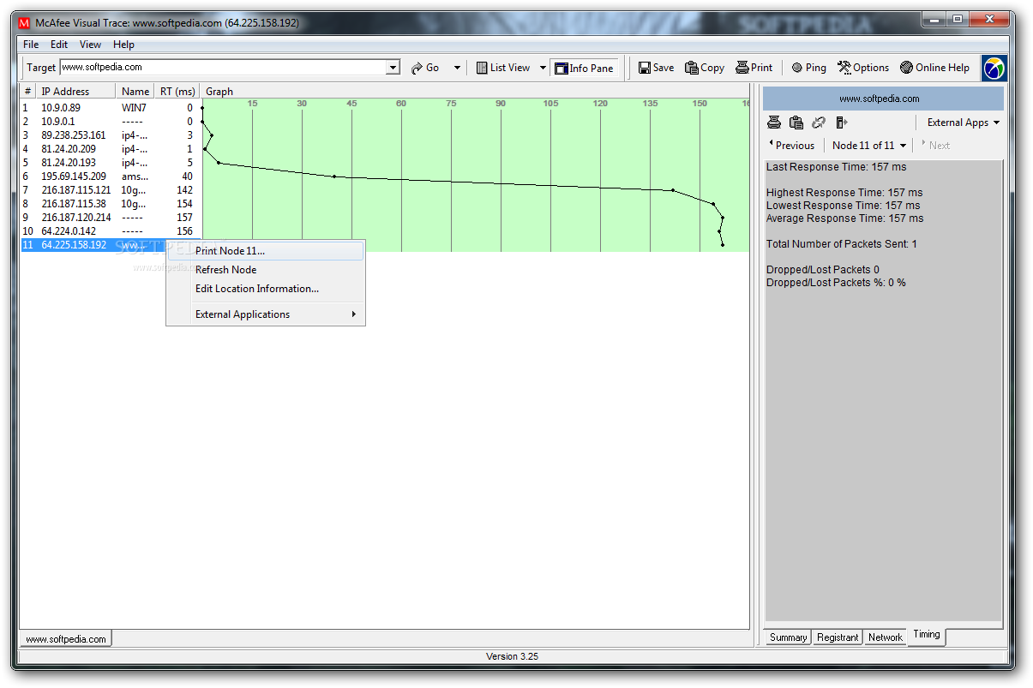
Task: Click the Go toolbar button
Action: (x=426, y=68)
